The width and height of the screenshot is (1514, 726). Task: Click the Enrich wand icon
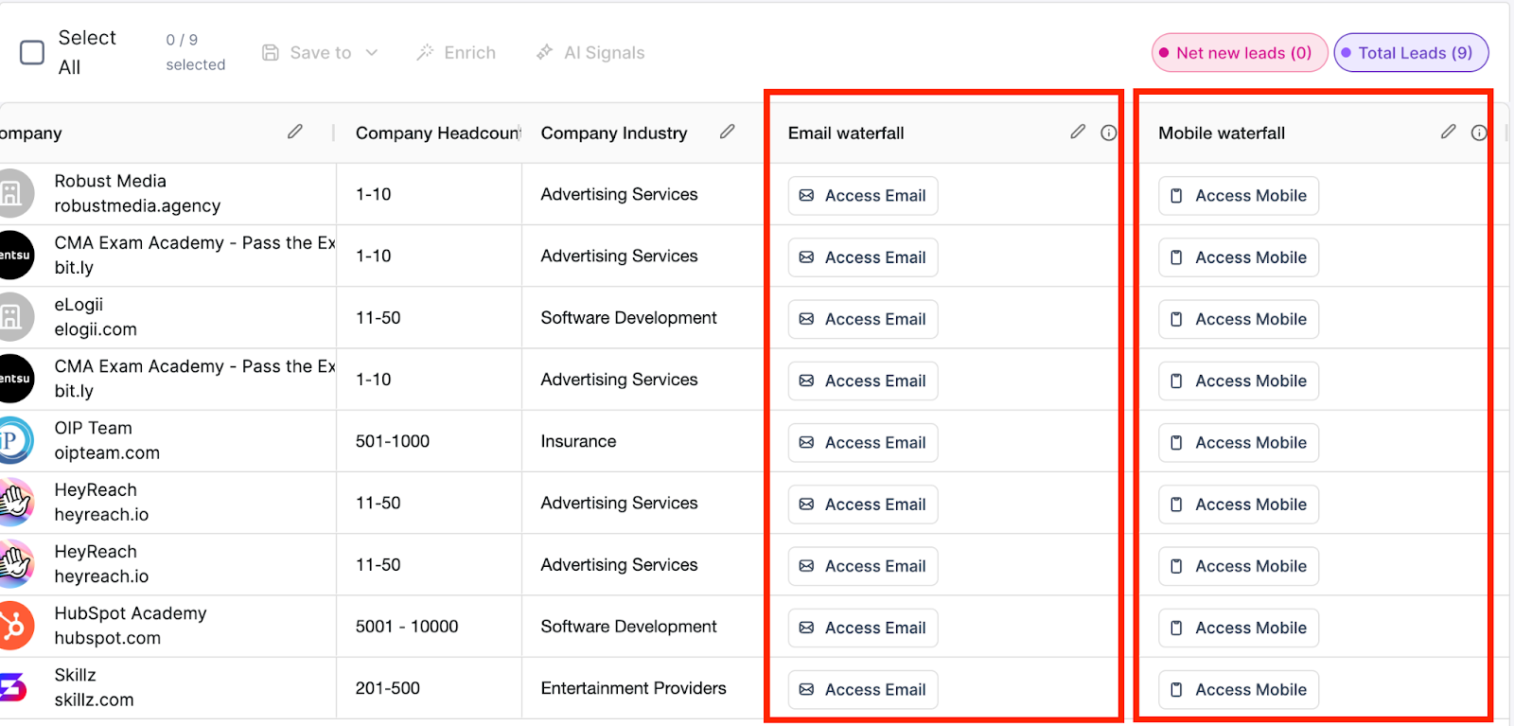[425, 52]
